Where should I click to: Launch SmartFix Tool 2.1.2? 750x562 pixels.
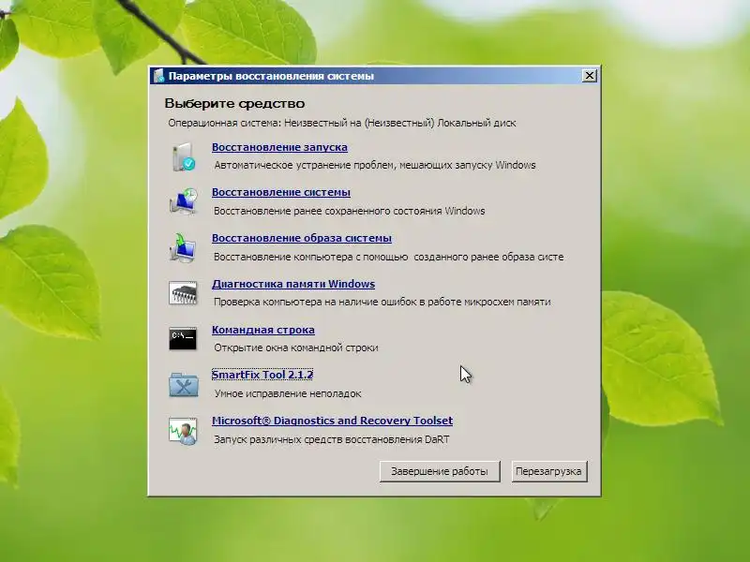[262, 375]
